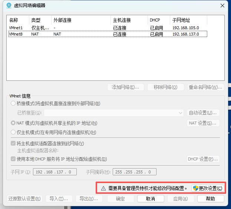The width and height of the screenshot is (231, 209).
Task: Select the VMnet8 row
Action: [108, 34]
